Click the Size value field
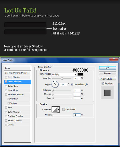Image resolution: width=120 pixels, height=147 pixels. tap(77, 98)
